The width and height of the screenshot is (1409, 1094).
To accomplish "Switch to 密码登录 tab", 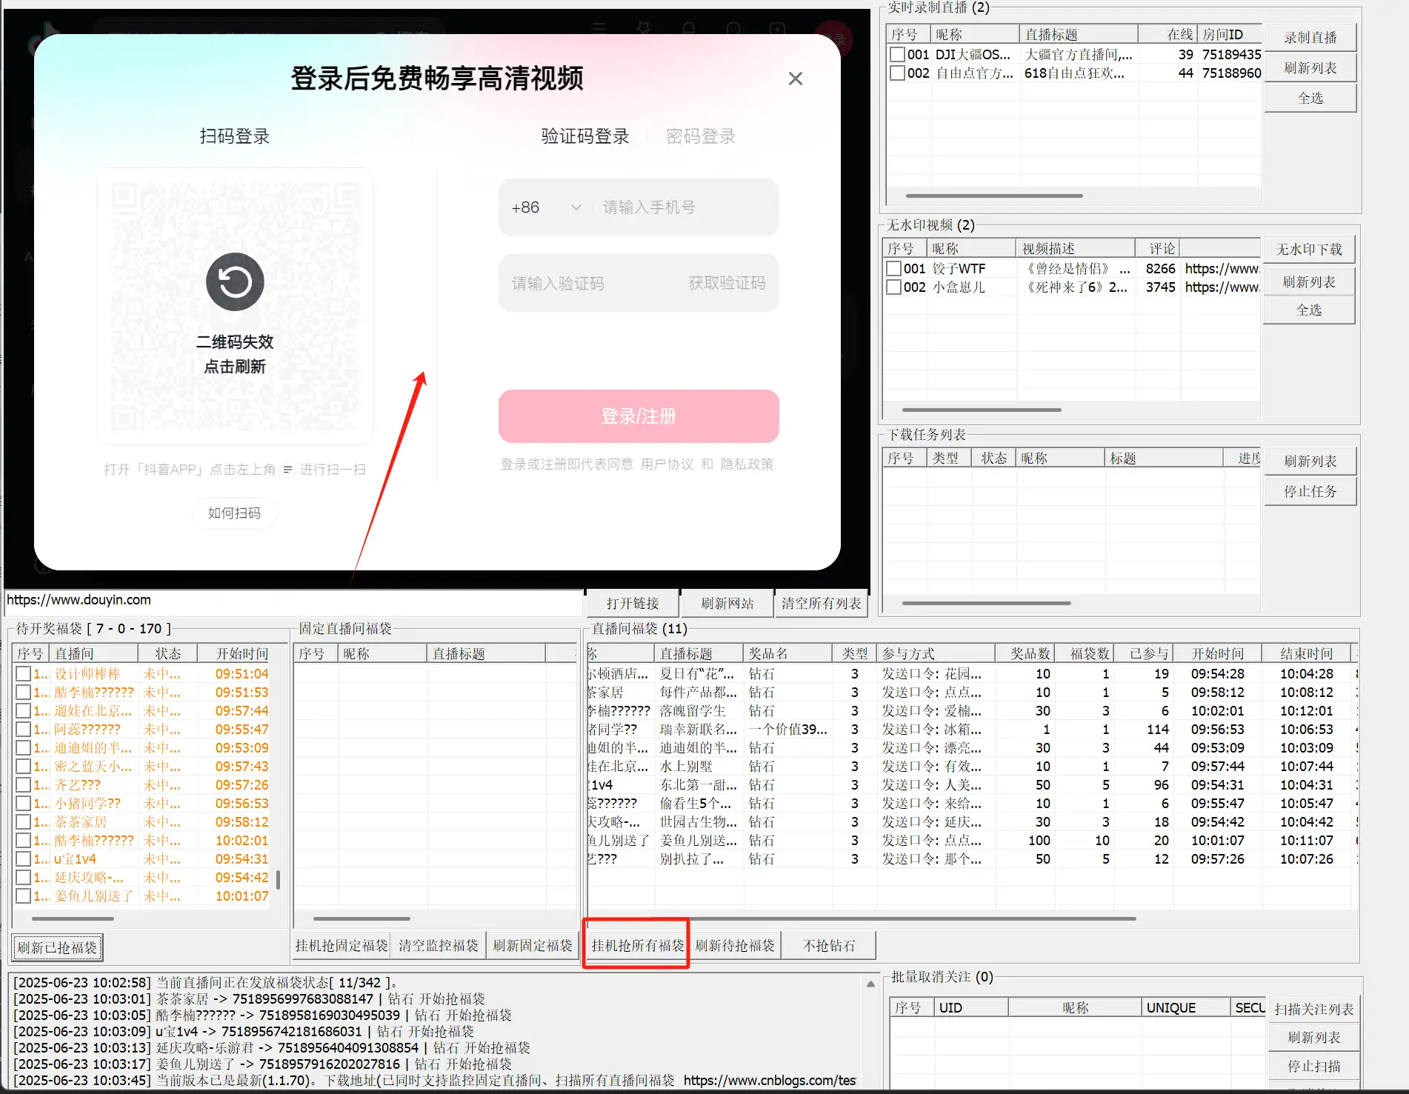I will coord(700,136).
